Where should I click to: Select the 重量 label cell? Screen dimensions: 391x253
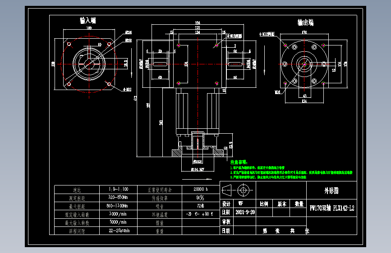(x=160, y=231)
